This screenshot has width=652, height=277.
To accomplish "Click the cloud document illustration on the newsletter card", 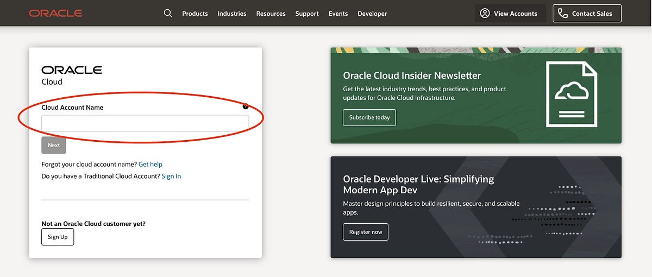I will tap(571, 93).
